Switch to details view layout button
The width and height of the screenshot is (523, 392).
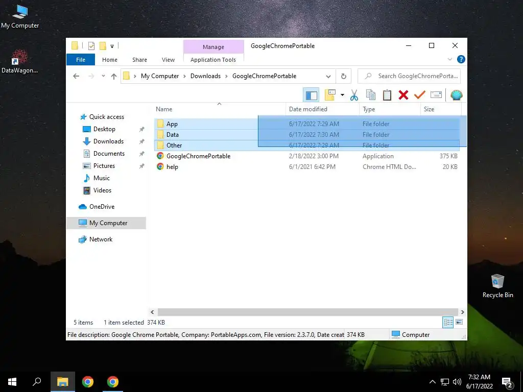(448, 322)
